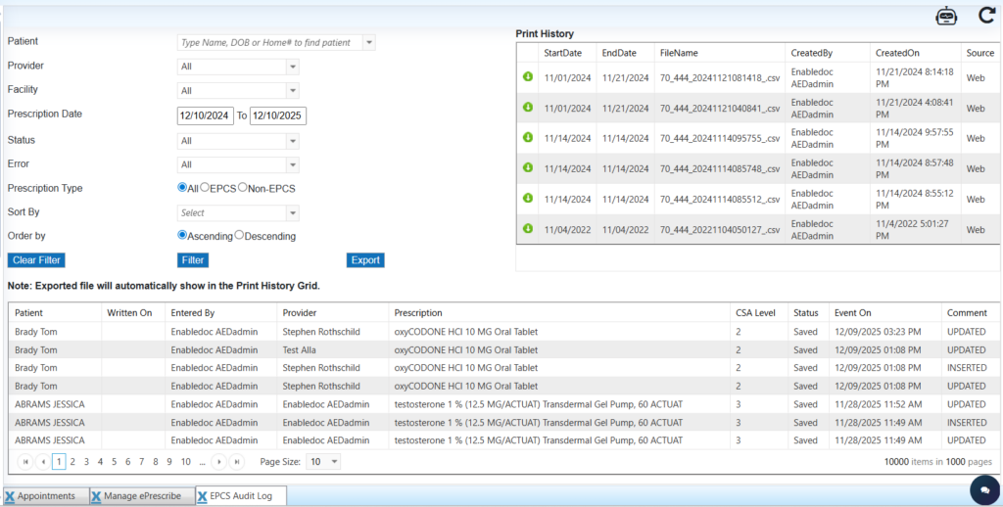
Task: Expand the Provider dropdown
Action: pyautogui.click(x=292, y=67)
